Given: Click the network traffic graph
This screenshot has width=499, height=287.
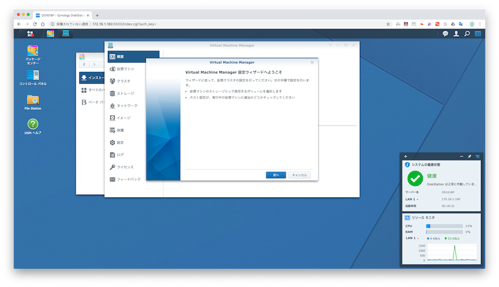Looking at the screenshot, I should pyautogui.click(x=452, y=253).
